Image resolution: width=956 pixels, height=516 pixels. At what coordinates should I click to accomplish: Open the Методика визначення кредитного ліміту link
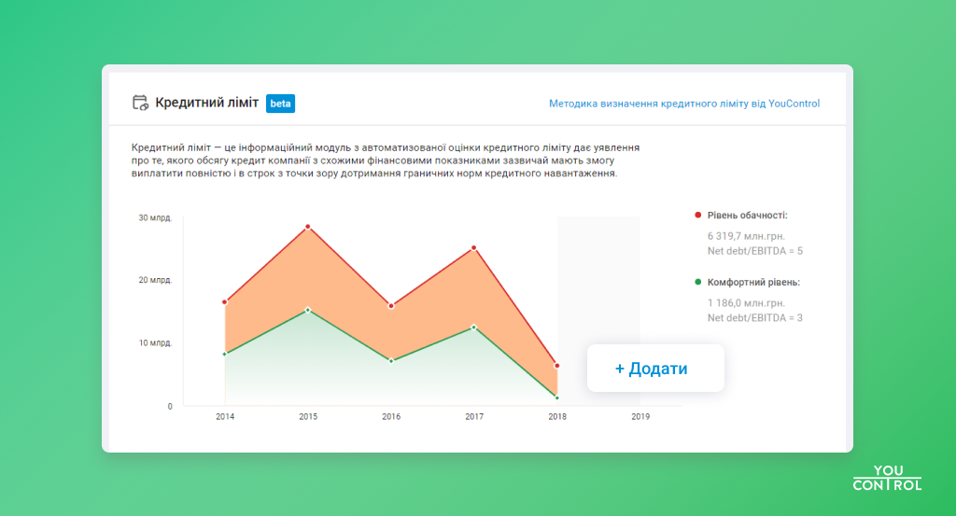tap(684, 104)
